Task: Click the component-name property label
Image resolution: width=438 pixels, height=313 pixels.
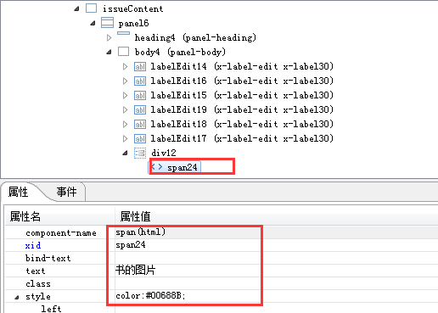Action: tap(61, 233)
